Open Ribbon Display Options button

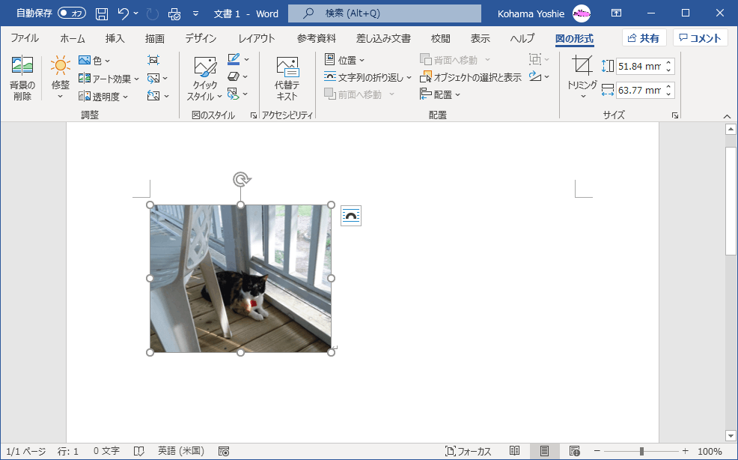(616, 13)
